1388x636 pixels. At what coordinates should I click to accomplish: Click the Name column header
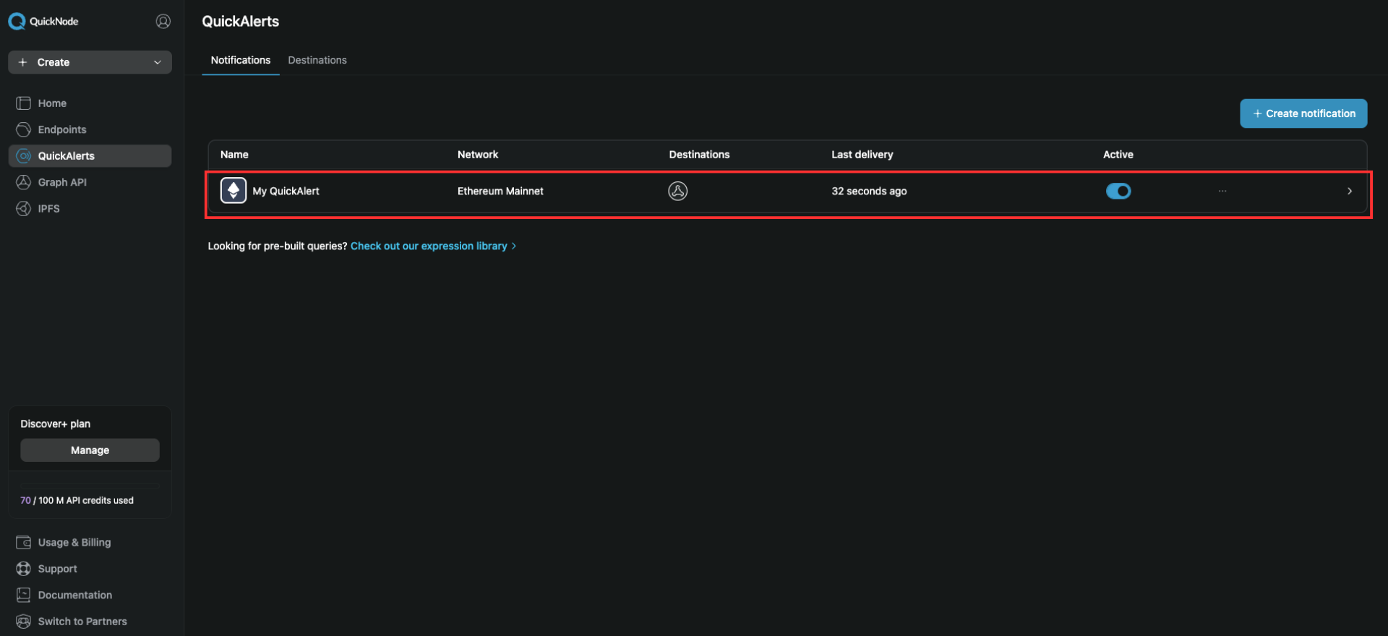click(x=234, y=155)
